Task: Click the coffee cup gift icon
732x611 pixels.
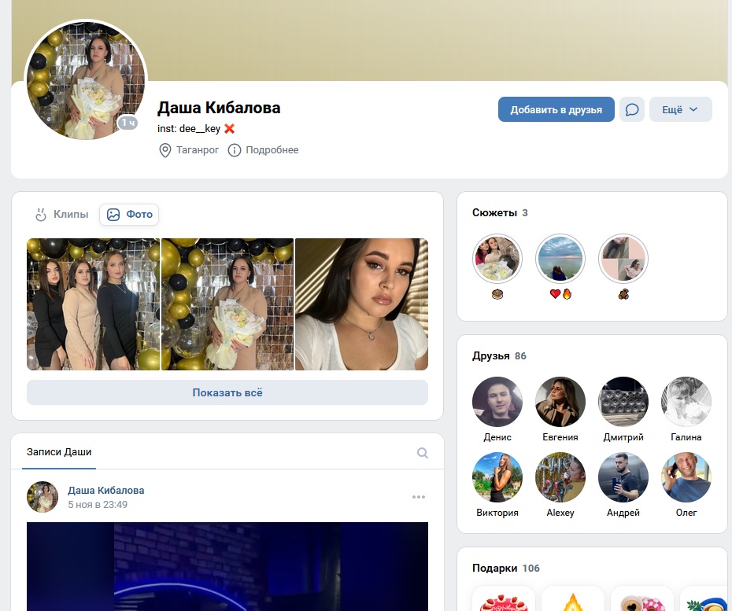Action: [x=642, y=599]
